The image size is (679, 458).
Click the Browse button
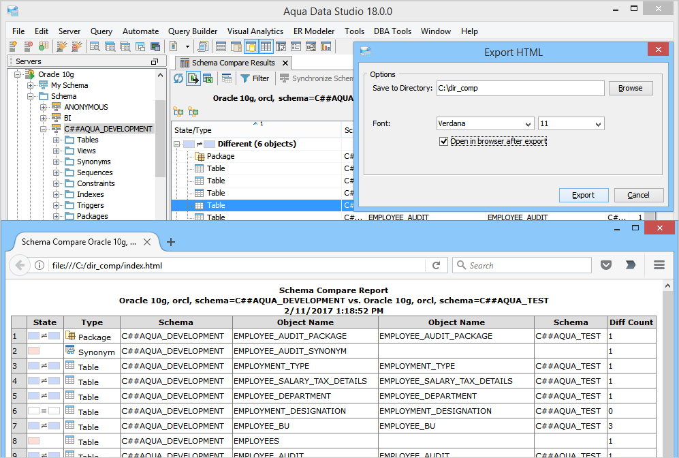coord(631,88)
